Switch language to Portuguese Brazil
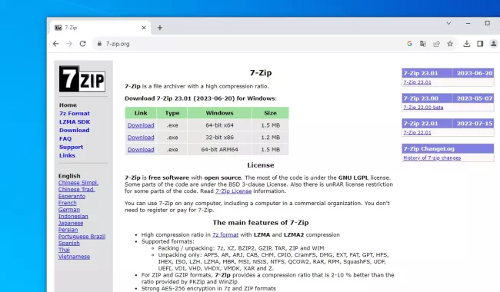The width and height of the screenshot is (500, 292). click(x=82, y=236)
